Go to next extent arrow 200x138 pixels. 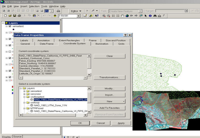pyautogui.click(x=136, y=16)
